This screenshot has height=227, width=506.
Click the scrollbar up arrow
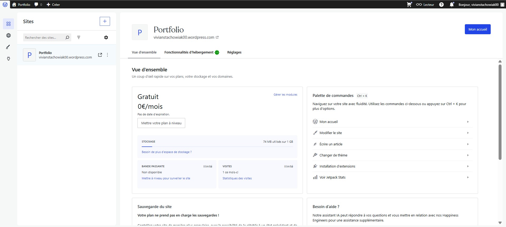(x=500, y=61)
